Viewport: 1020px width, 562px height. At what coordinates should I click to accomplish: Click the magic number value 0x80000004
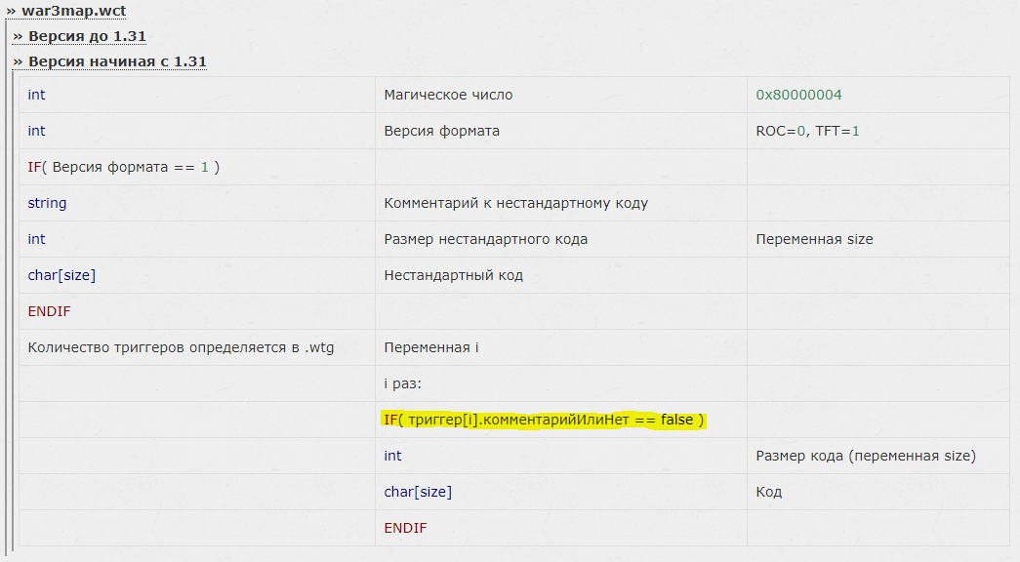coord(798,95)
